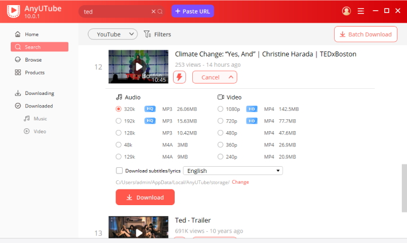Click the vertical scrollbar thumb
407x243 pixels.
pos(404,188)
